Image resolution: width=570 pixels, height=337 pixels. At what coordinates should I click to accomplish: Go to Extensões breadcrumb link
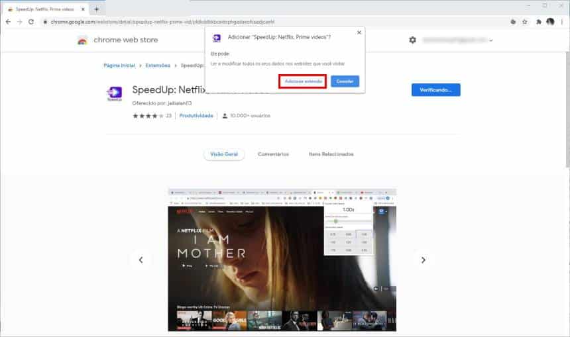click(158, 66)
